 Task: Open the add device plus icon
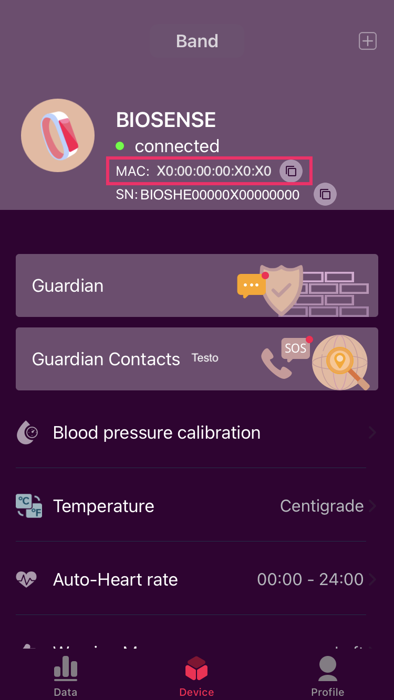(x=368, y=40)
